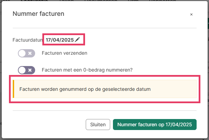Click the pencil icon to edit invoice date
Screen dimensions: 209x140
pyautogui.click(x=77, y=40)
